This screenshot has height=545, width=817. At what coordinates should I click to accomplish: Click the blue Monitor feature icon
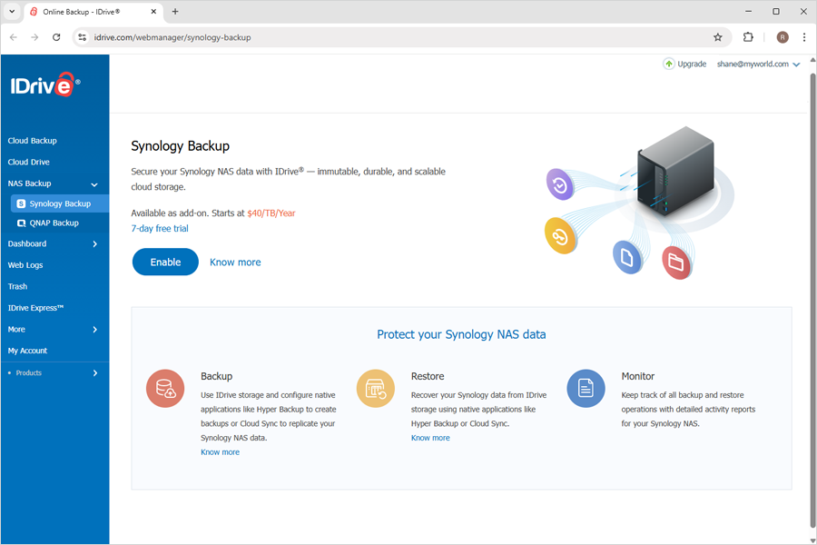586,389
